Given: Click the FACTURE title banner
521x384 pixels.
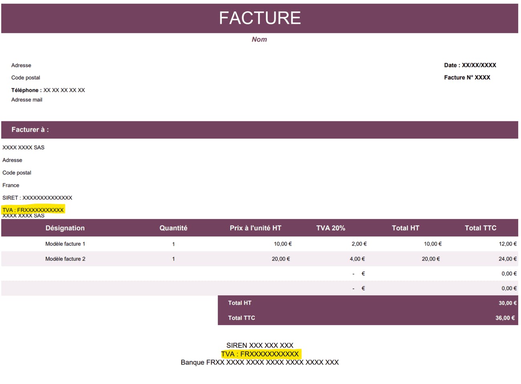Looking at the screenshot, I should [260, 18].
